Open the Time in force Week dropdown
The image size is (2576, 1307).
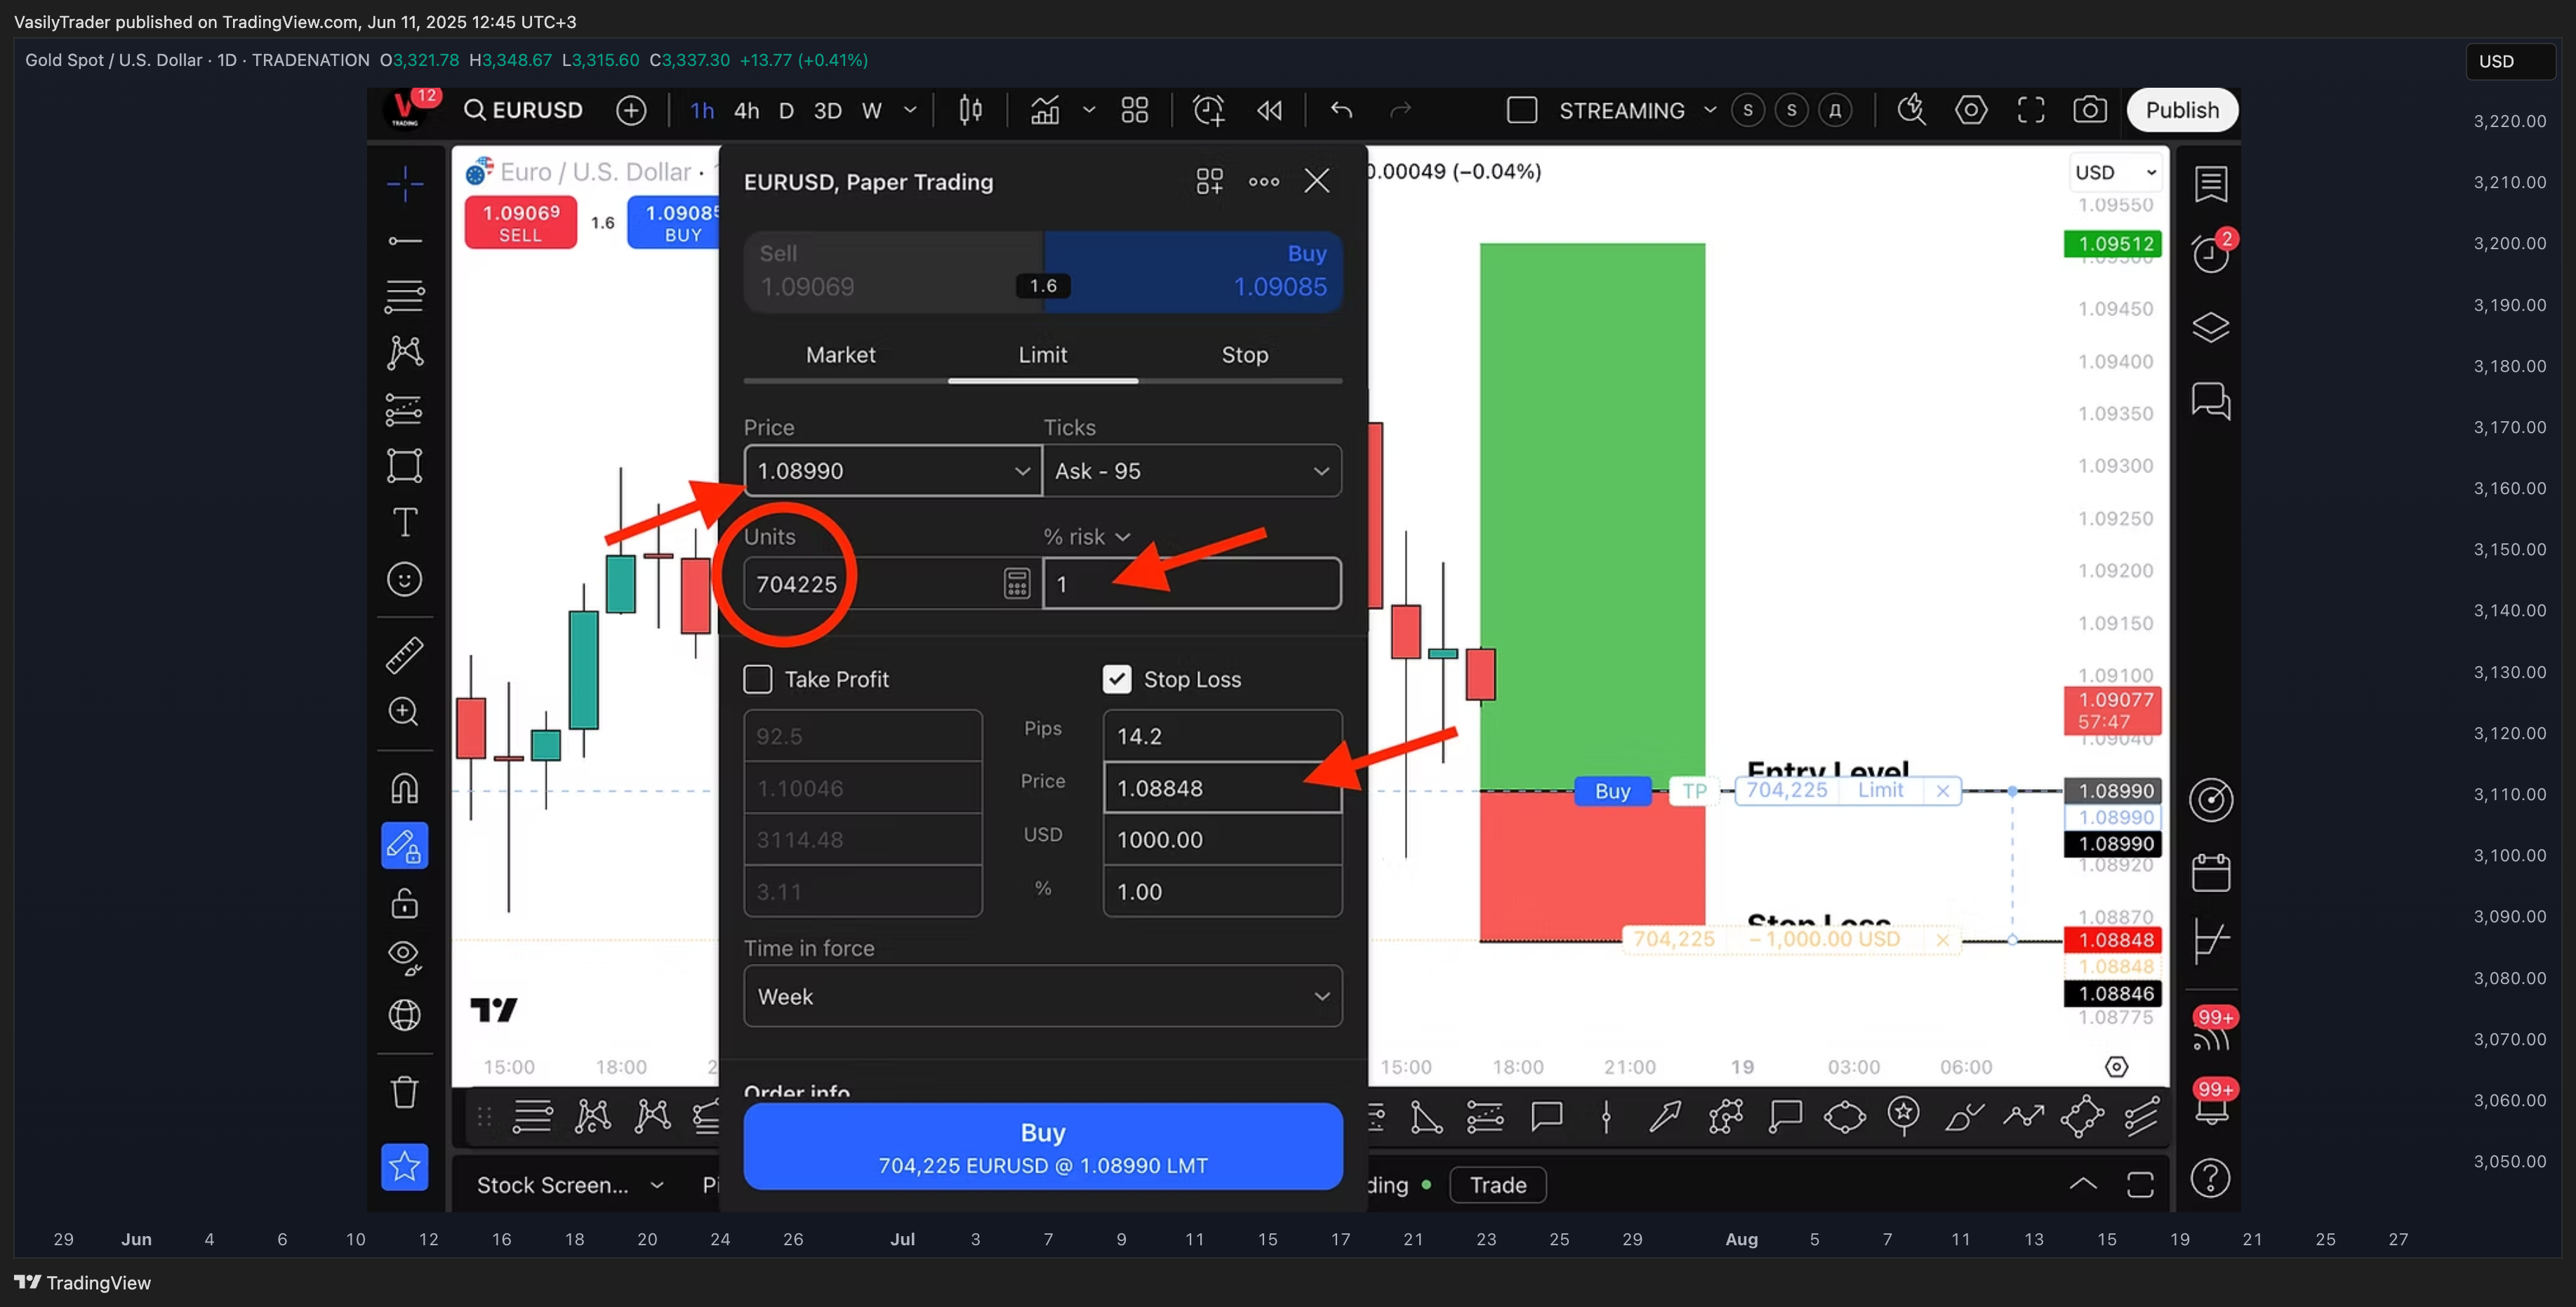1043,996
